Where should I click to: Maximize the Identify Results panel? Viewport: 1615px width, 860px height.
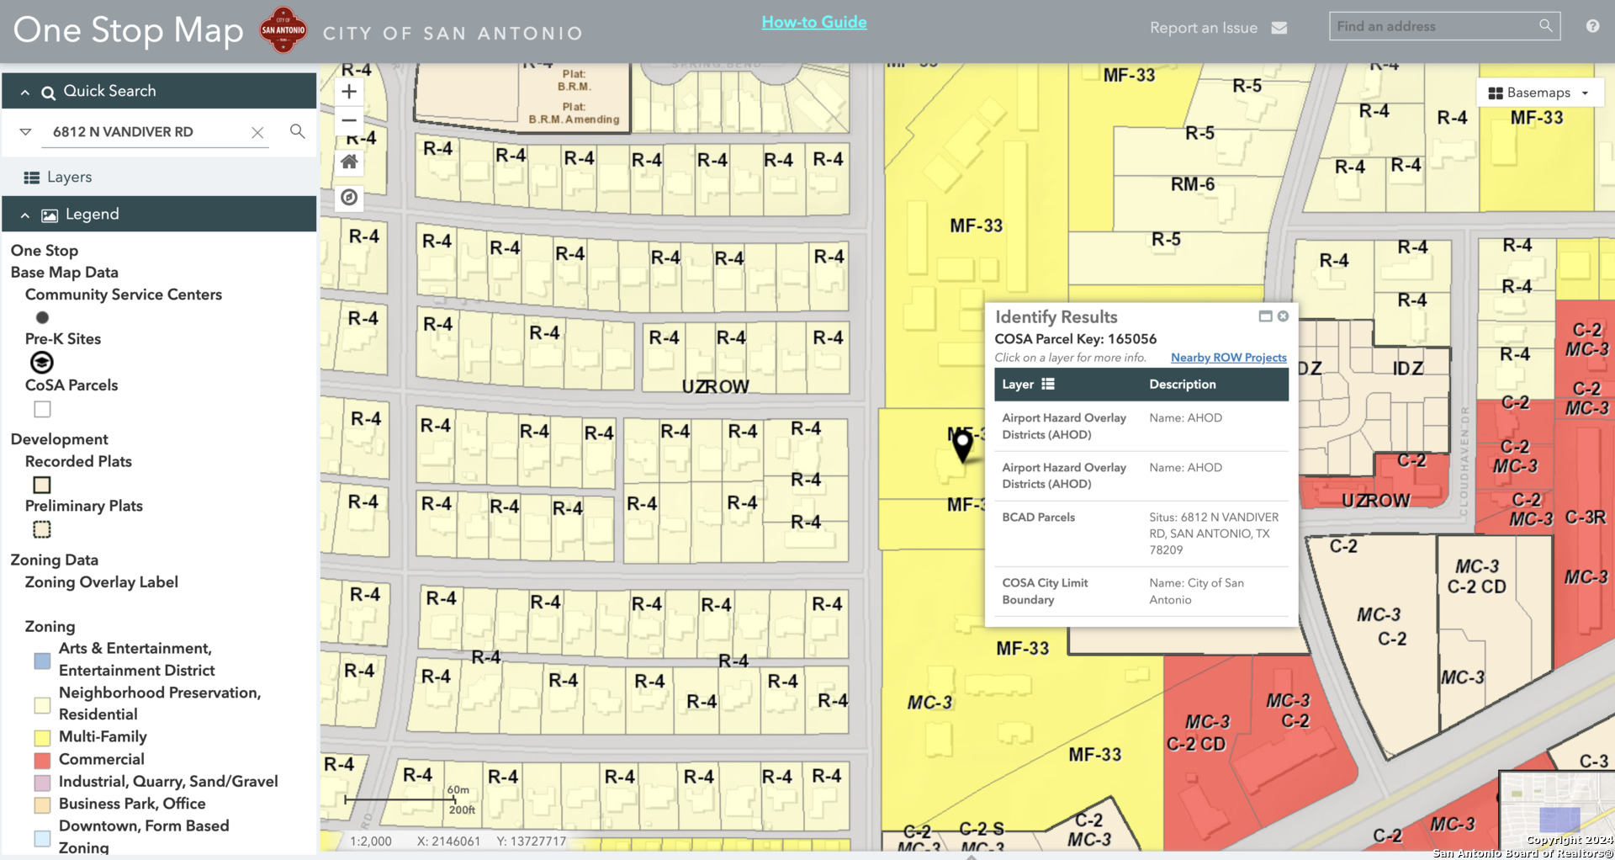[x=1265, y=316]
